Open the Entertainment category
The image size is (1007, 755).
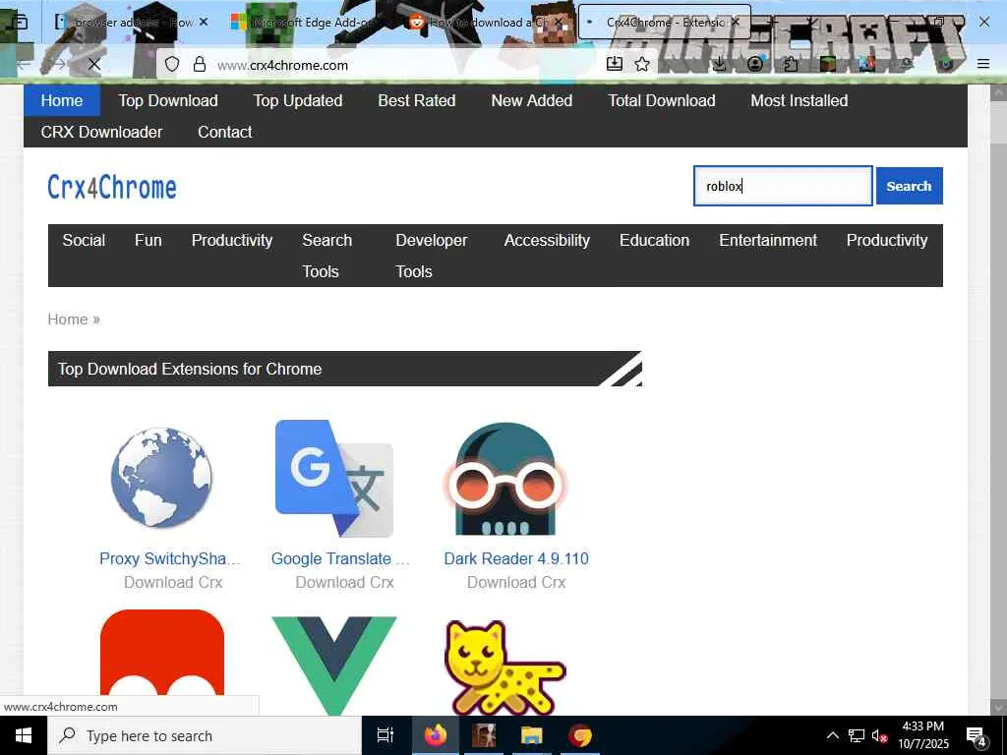768,240
